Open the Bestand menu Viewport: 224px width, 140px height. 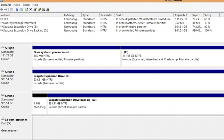[6, 5]
